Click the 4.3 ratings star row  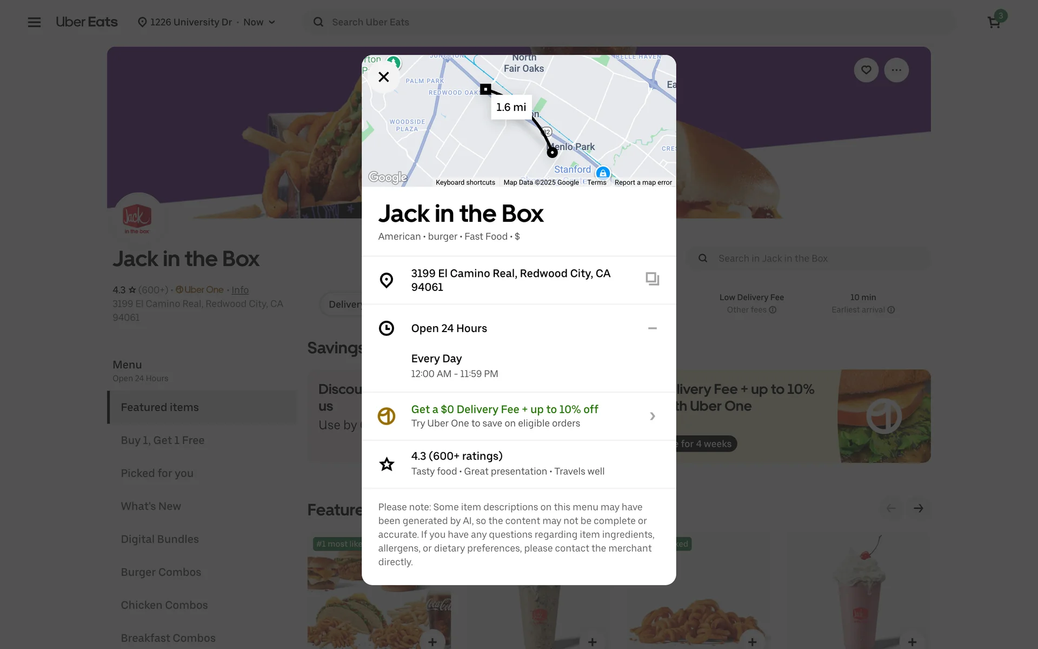518,463
